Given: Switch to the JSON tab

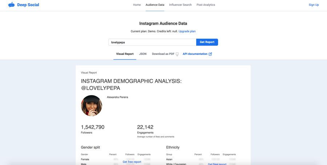Looking at the screenshot, I should click(143, 54).
